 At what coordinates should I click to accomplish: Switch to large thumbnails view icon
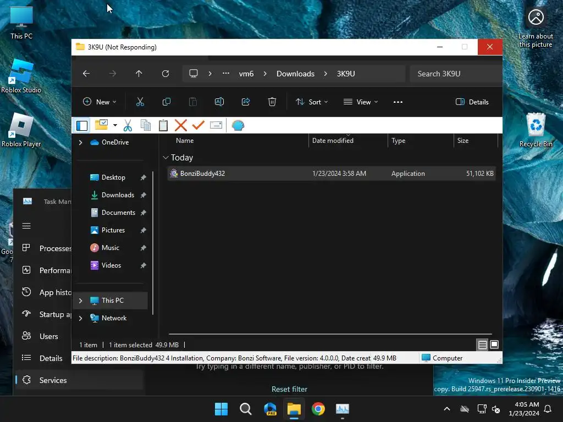click(494, 345)
